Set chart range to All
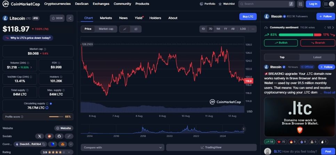 pyautogui.click(x=233, y=29)
